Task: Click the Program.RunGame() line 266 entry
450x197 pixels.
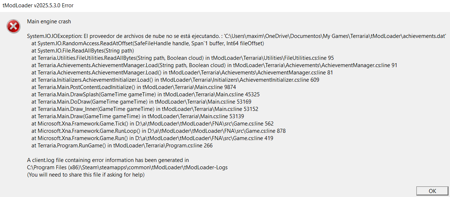Action: (x=122, y=146)
